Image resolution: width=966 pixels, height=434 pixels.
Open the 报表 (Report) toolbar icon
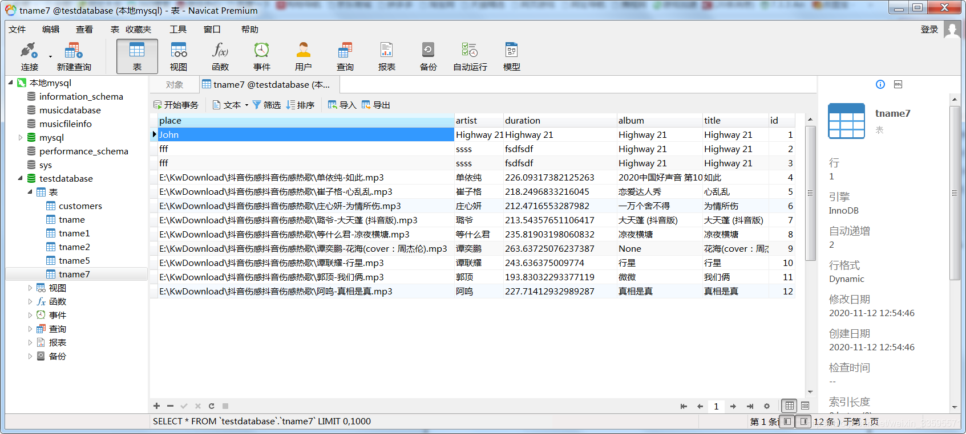coord(387,56)
